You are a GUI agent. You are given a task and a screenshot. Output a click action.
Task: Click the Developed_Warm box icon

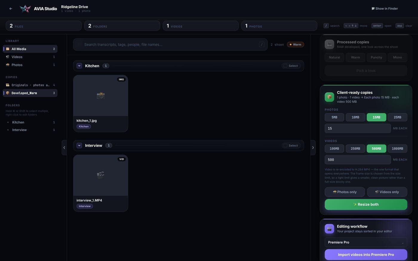pyautogui.click(x=8, y=93)
